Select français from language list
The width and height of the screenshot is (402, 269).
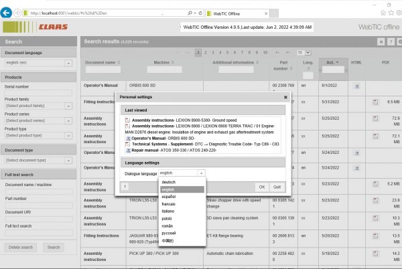(x=182, y=204)
